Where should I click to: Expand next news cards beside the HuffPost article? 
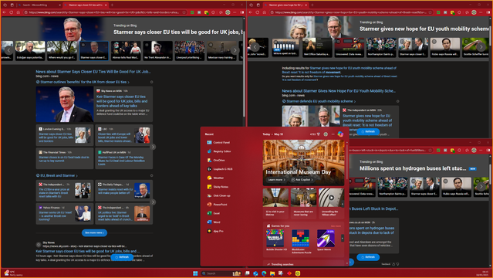(x=153, y=147)
